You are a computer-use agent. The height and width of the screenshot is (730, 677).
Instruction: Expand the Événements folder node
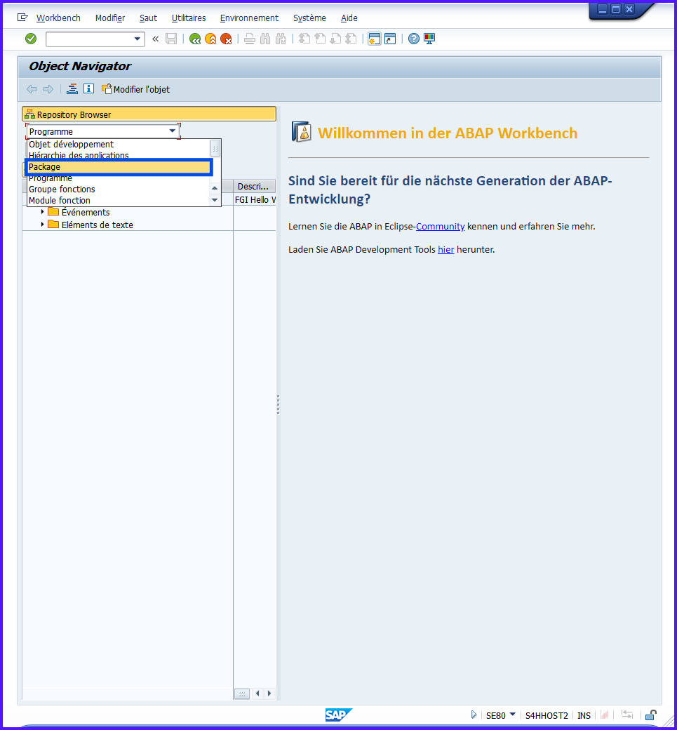43,212
